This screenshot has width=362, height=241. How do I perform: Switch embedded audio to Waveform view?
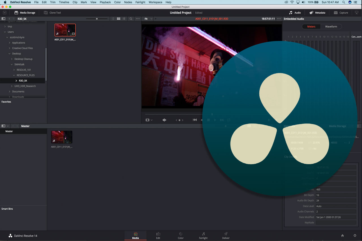pyautogui.click(x=331, y=27)
